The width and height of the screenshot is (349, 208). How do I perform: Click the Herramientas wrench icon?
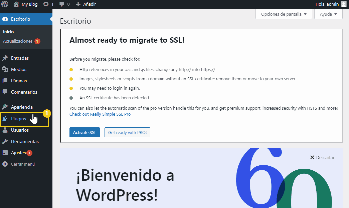tap(5, 141)
